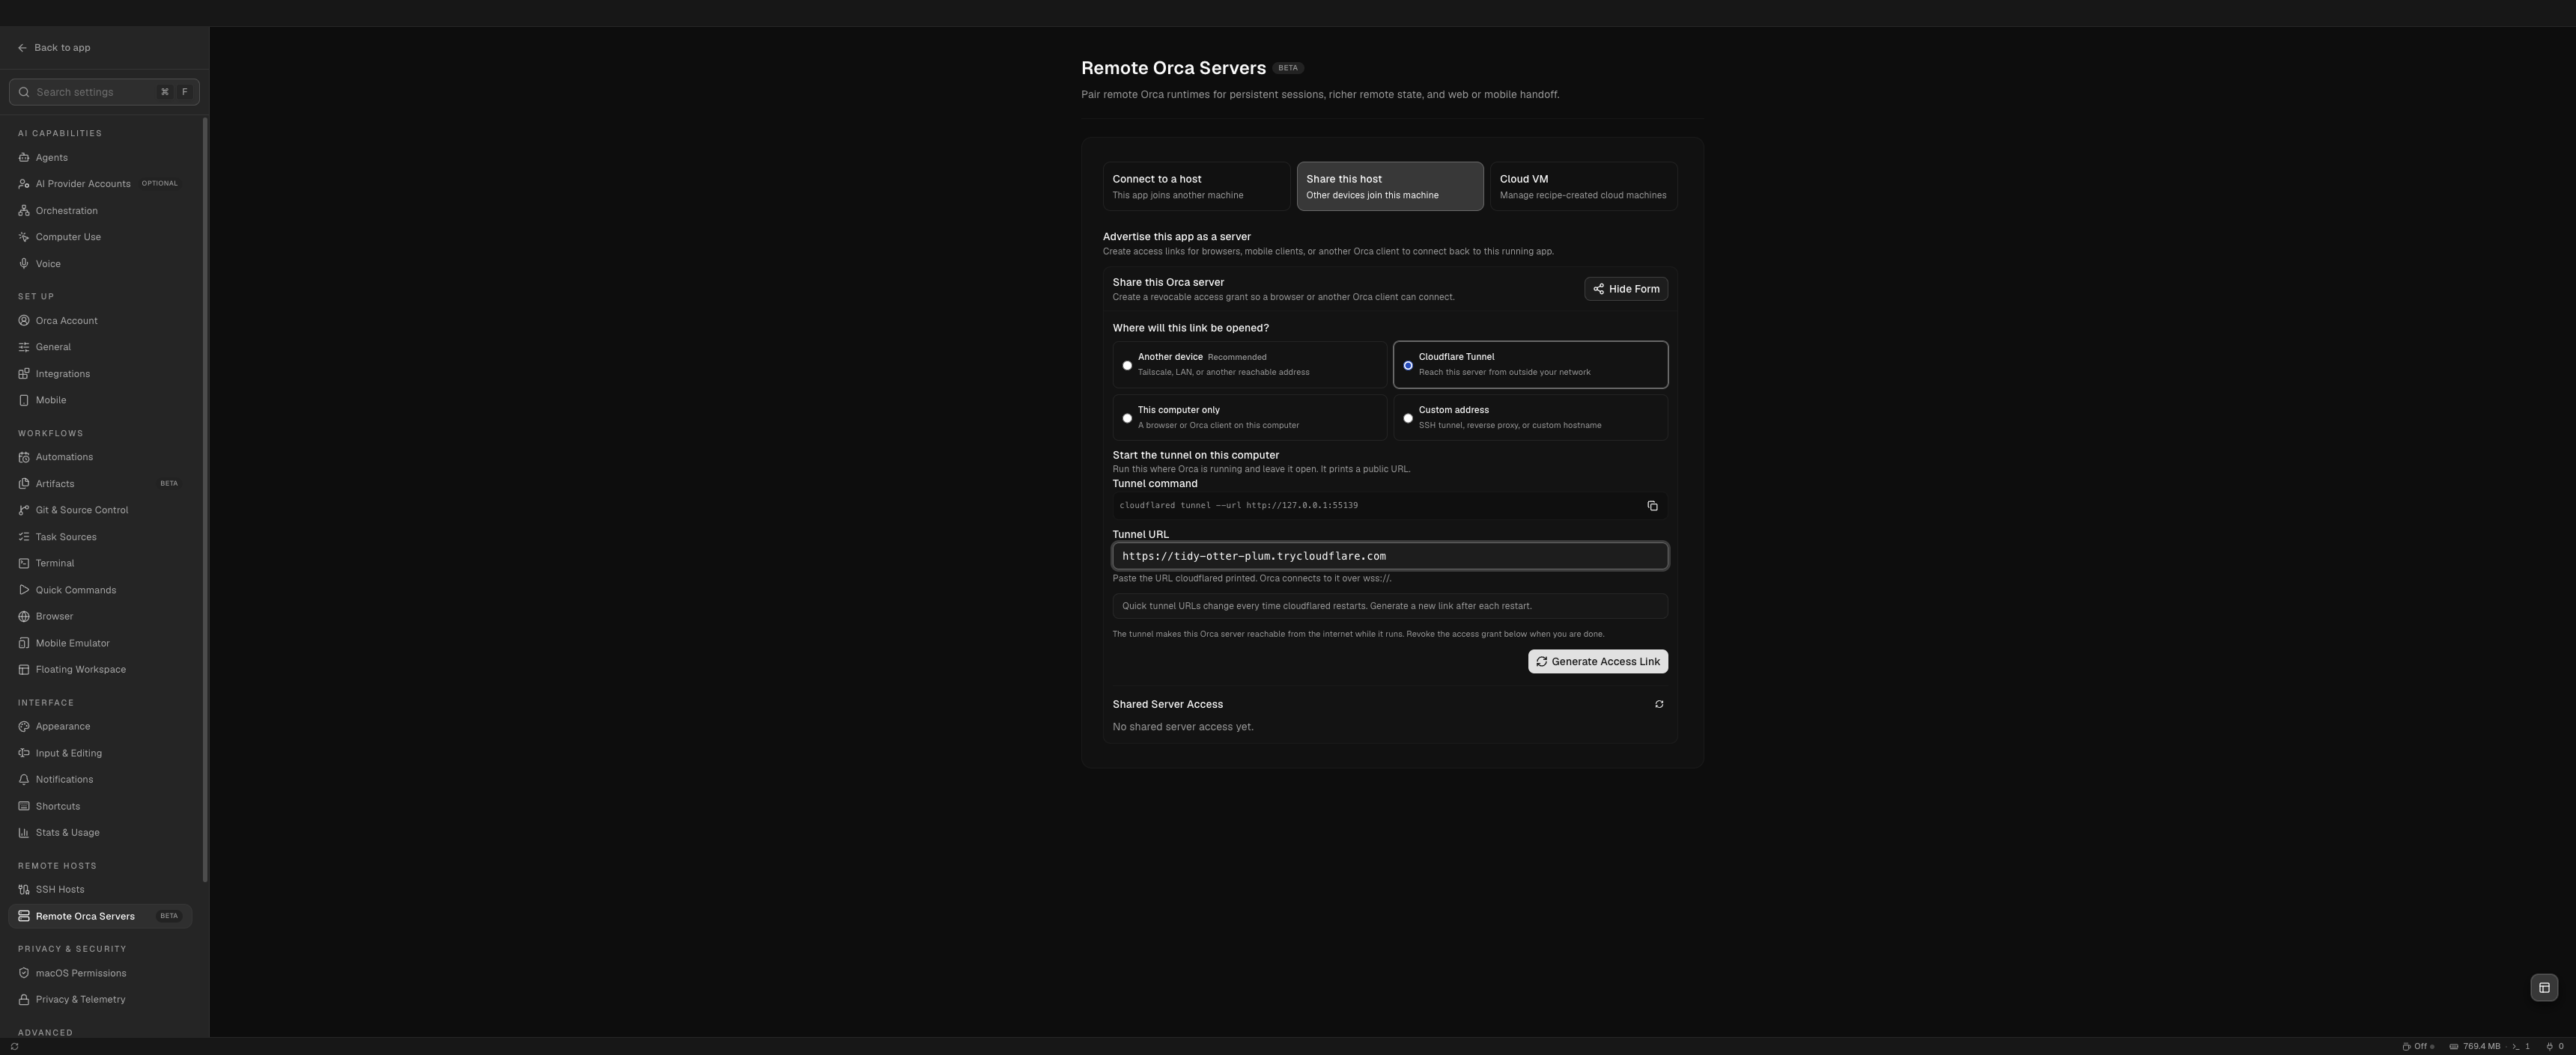
Task: Refresh Shared Server Access list
Action: [1659, 704]
